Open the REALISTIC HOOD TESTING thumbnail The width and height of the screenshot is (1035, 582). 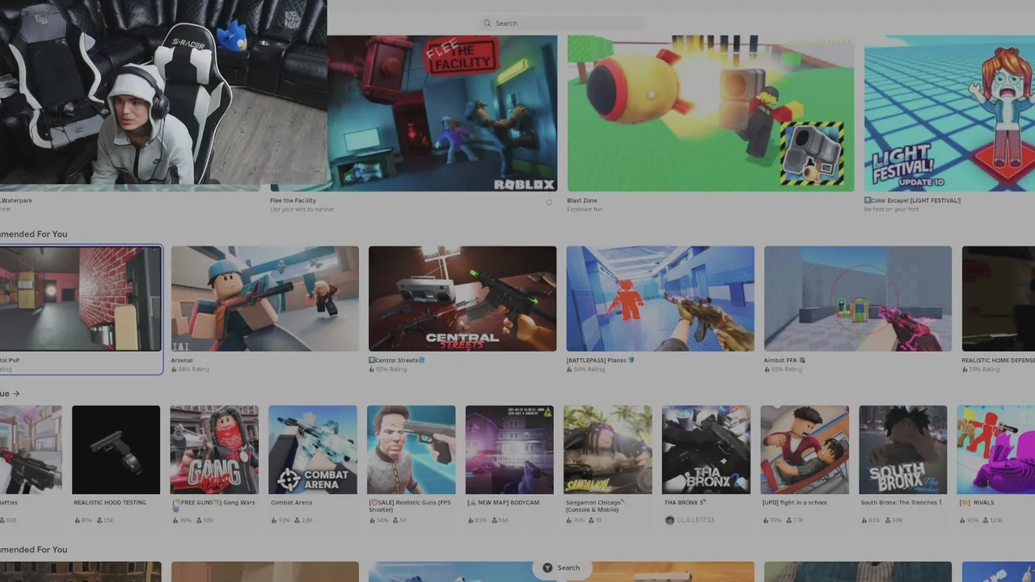click(x=116, y=449)
